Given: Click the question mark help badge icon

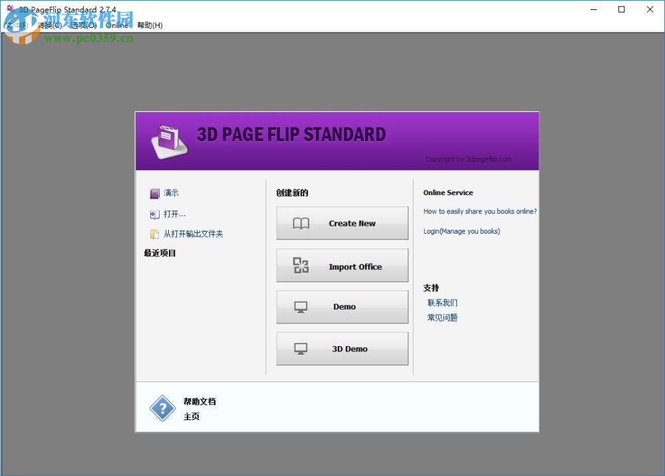Looking at the screenshot, I should (163, 408).
